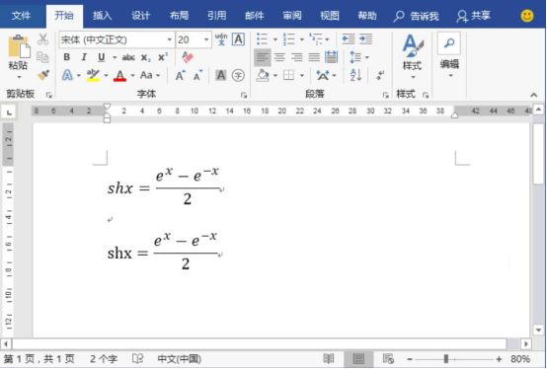Image resolution: width=547 pixels, height=369 pixels.
Task: Align text left
Action: [x=263, y=57]
